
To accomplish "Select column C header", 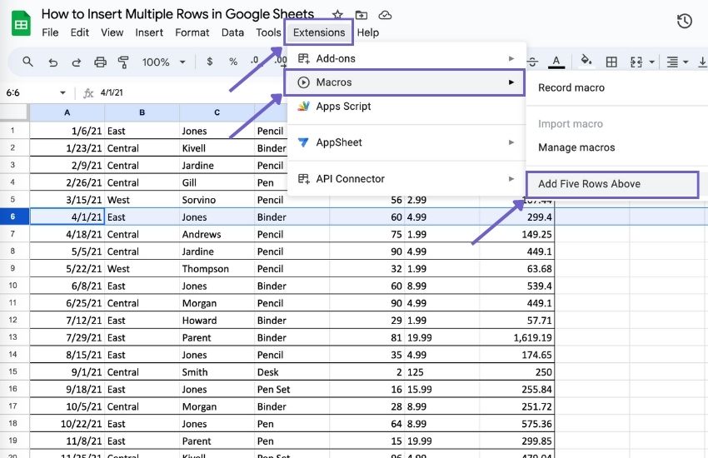I will [217, 112].
